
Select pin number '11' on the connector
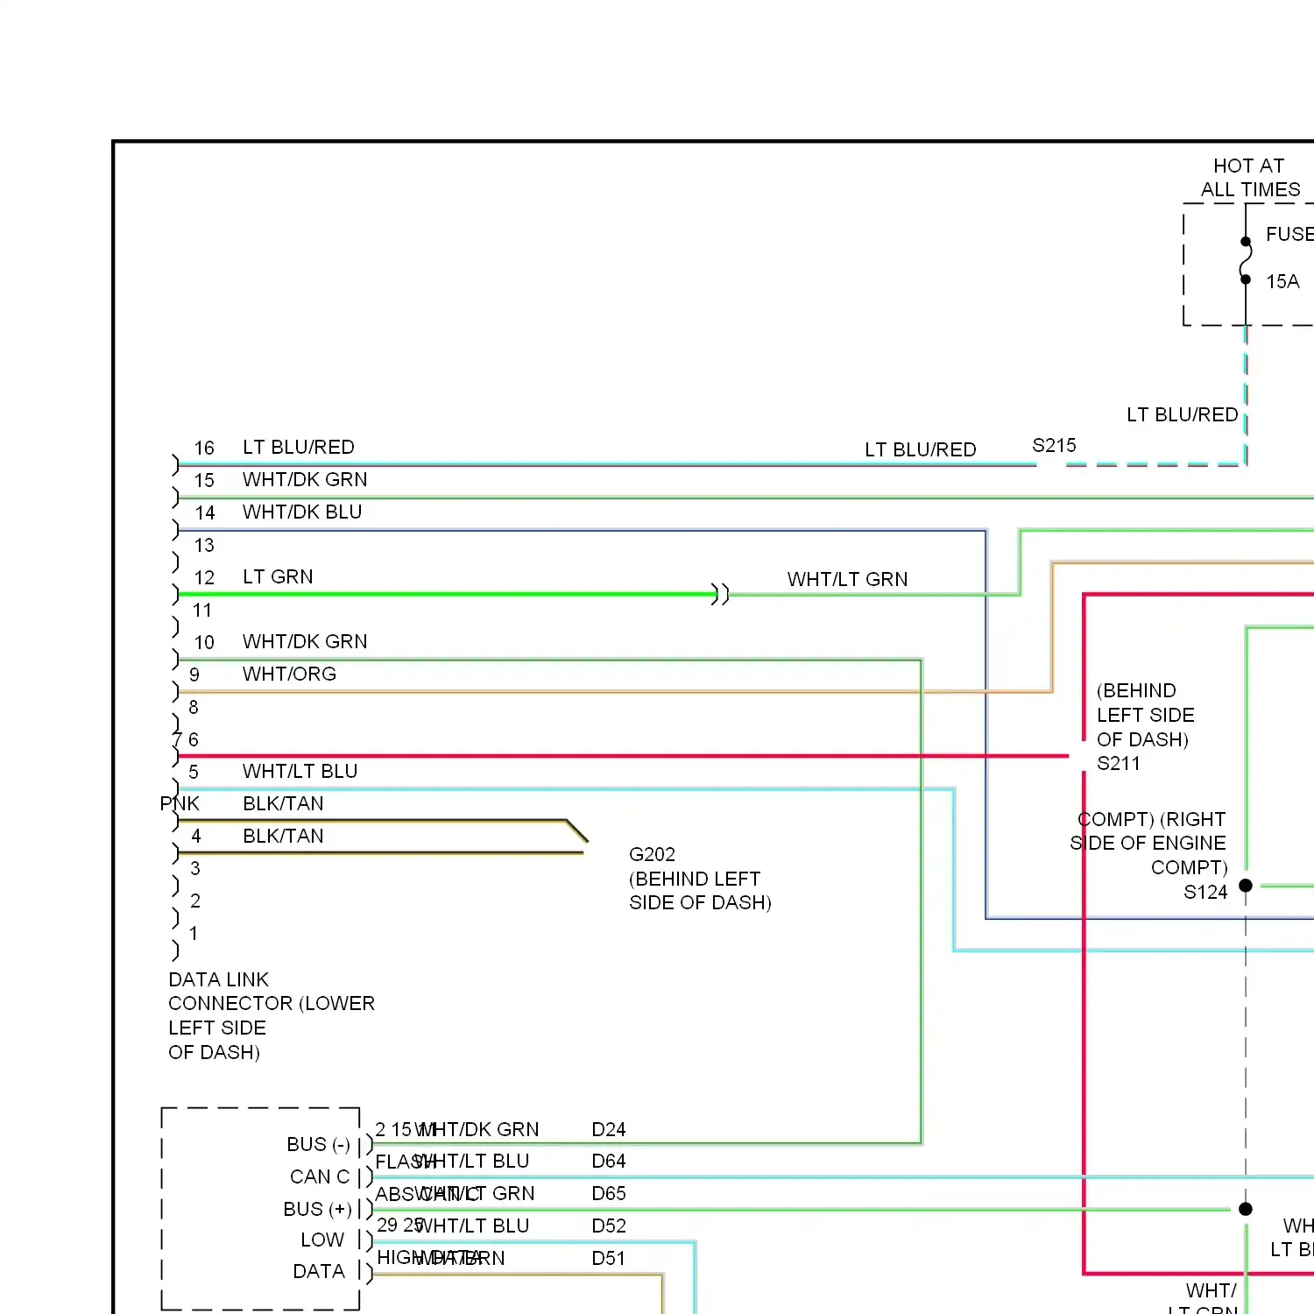click(x=202, y=610)
